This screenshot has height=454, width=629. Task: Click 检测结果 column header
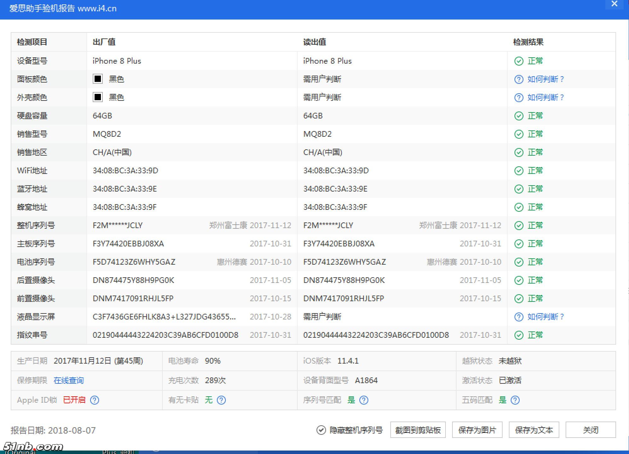tap(528, 42)
